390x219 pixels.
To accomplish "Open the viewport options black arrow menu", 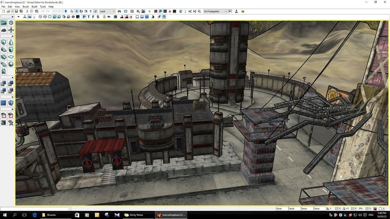I will point(18,17).
